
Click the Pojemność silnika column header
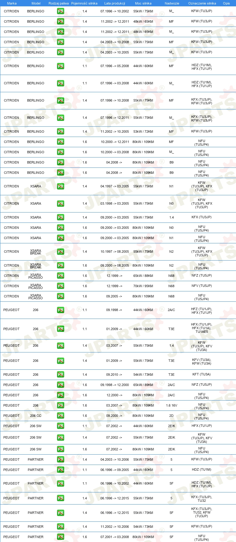[84, 3]
